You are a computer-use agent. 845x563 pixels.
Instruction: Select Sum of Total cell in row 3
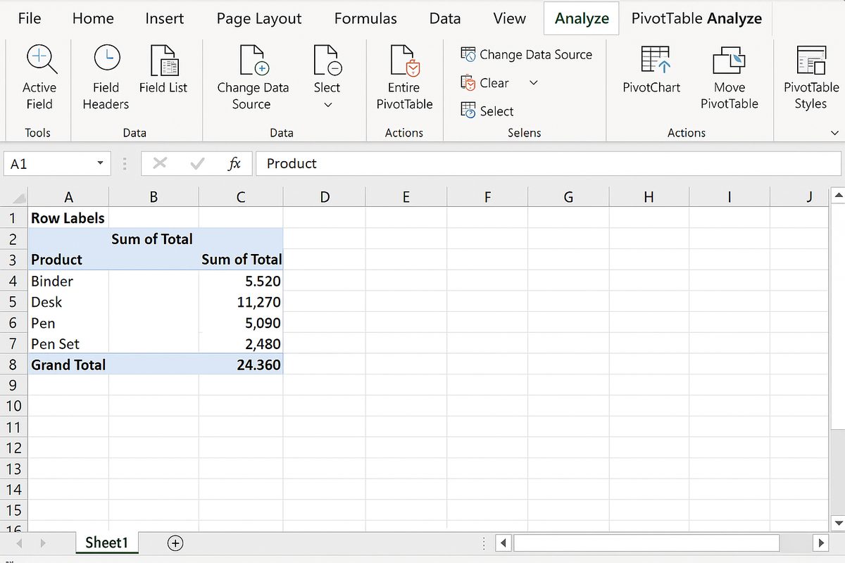coord(241,260)
